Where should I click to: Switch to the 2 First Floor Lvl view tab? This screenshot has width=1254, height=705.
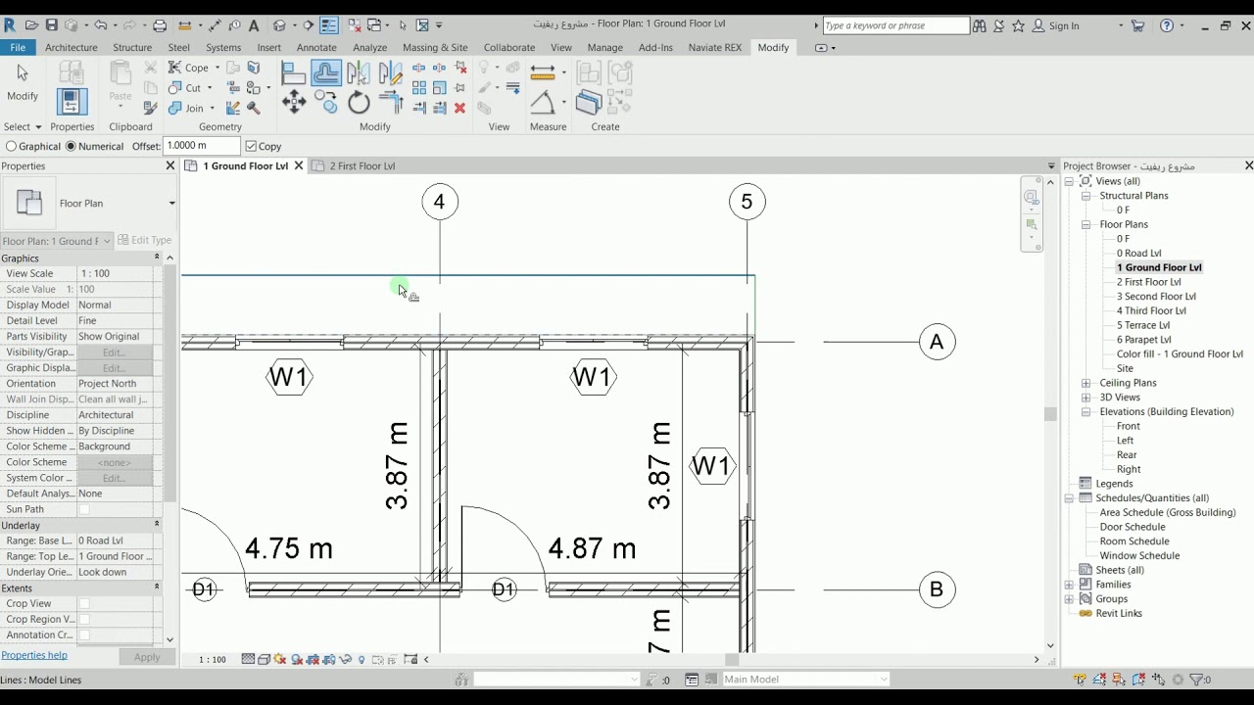pyautogui.click(x=362, y=166)
